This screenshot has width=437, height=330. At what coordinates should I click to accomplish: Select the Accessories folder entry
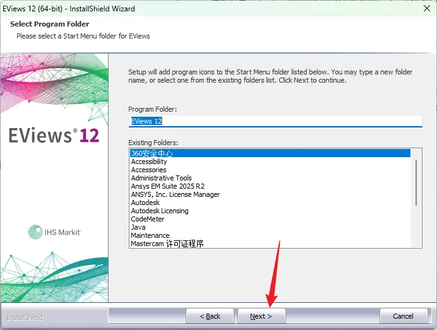click(x=270, y=170)
